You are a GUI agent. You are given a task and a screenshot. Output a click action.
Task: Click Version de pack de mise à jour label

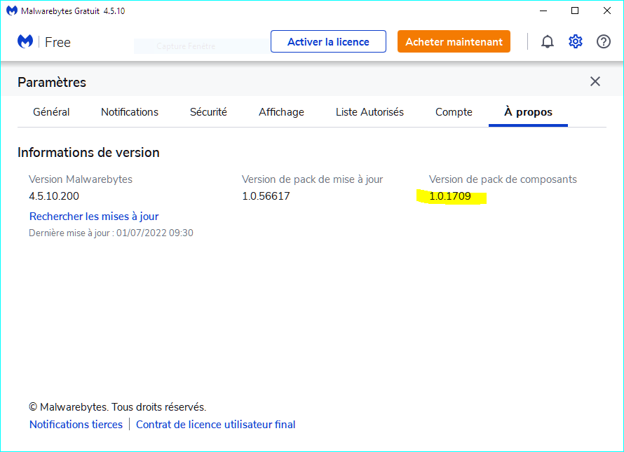point(313,179)
